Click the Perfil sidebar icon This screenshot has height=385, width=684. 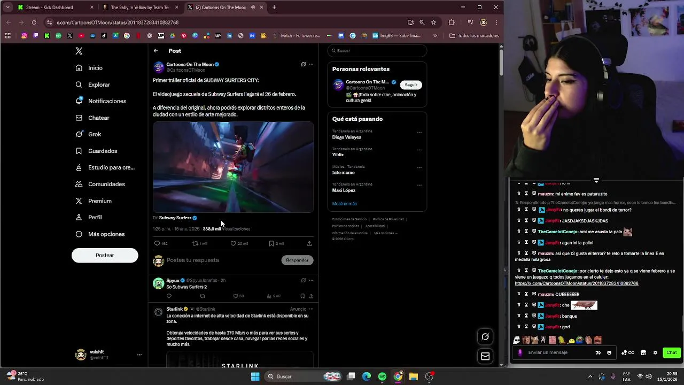[79, 217]
